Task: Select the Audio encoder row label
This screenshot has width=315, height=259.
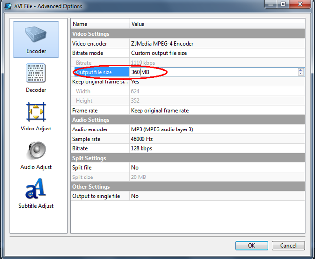Action: [90, 129]
